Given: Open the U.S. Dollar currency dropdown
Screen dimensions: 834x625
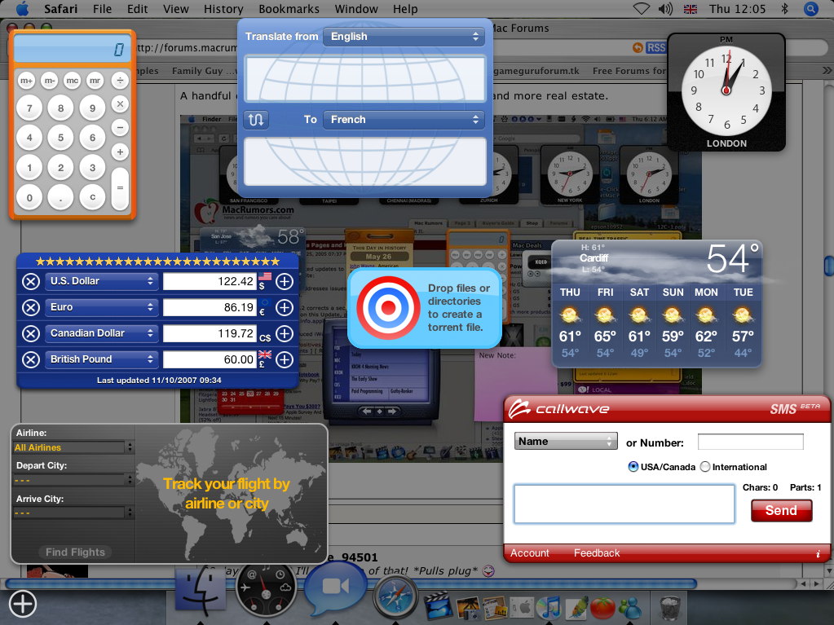Looking at the screenshot, I should (x=101, y=281).
